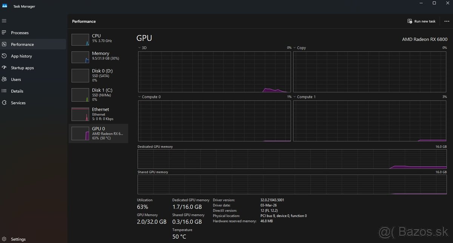Switch to the Details page
This screenshot has height=243, width=453.
click(x=33, y=91)
